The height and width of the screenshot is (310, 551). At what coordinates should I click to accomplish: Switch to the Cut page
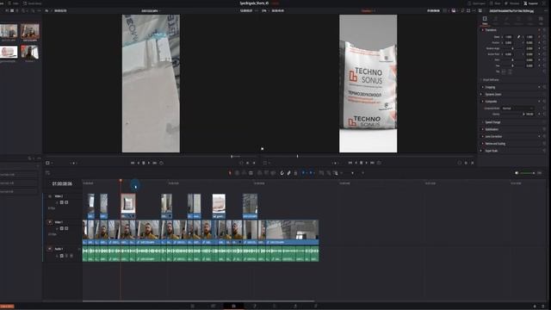point(213,307)
